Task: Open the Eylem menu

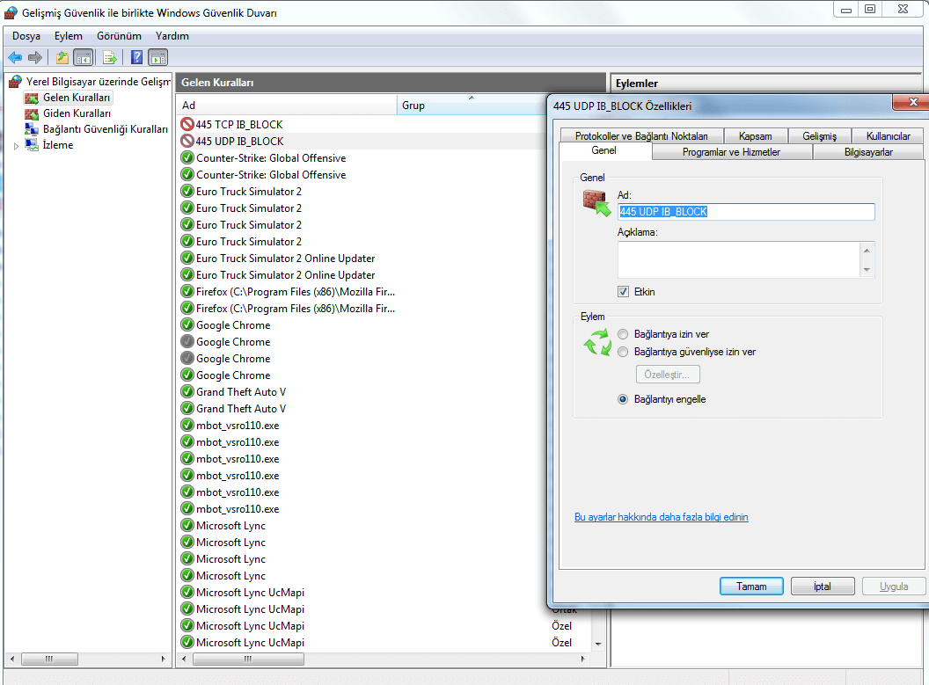Action: point(68,36)
